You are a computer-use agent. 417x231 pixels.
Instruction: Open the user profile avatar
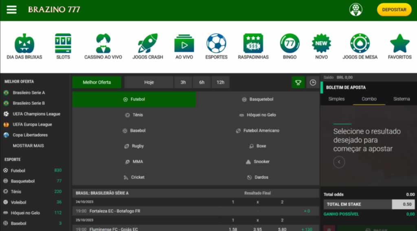pyautogui.click(x=356, y=10)
